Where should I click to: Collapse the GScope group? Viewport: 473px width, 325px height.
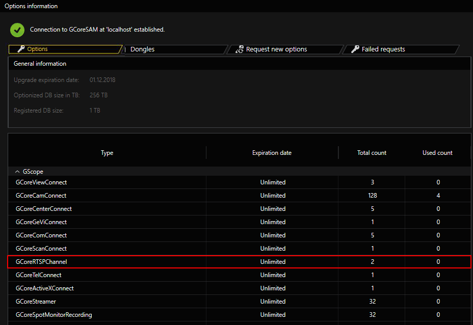[17, 172]
